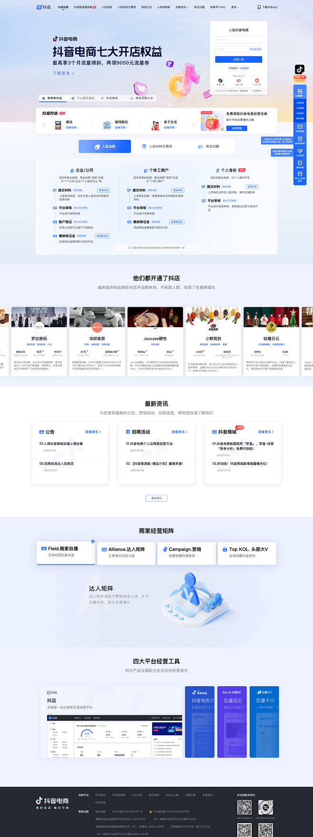Open the 小熊驾到 brand card
313x837 pixels.
[x=213, y=341]
